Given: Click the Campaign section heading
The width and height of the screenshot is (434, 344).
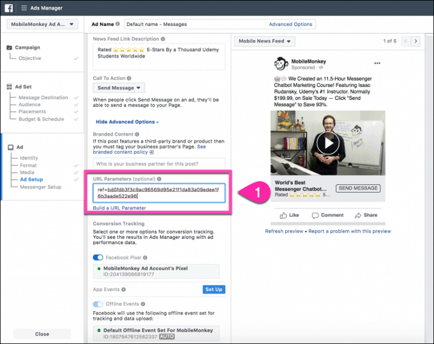Looking at the screenshot, I should [x=28, y=48].
